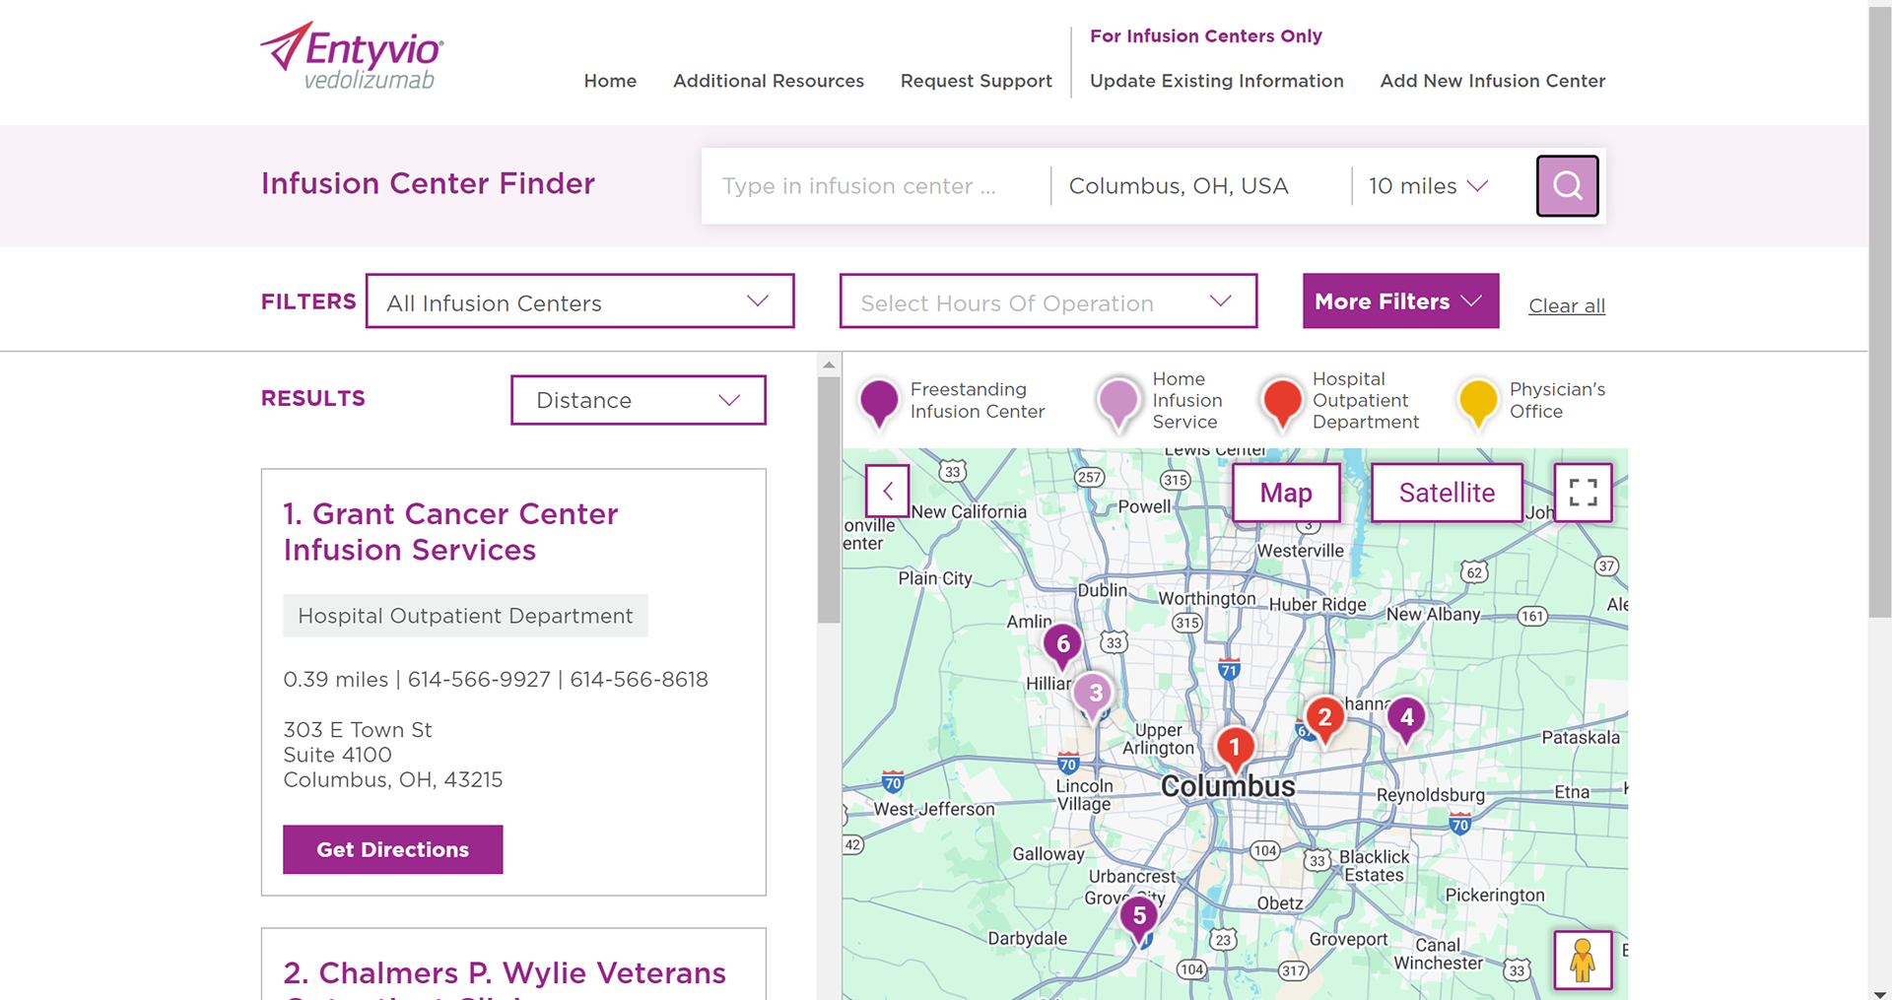Click the For Infusion Centers Only heading

pyautogui.click(x=1205, y=36)
